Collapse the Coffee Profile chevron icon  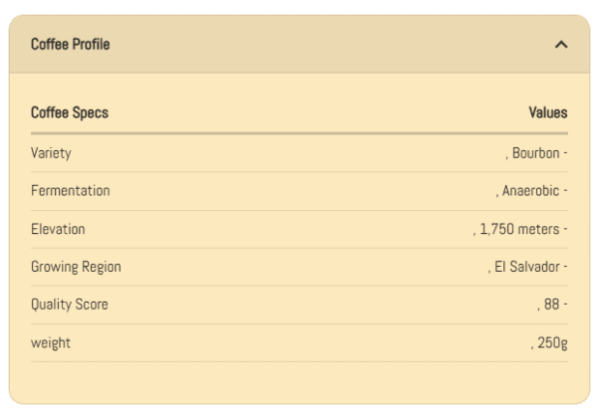[x=560, y=45]
